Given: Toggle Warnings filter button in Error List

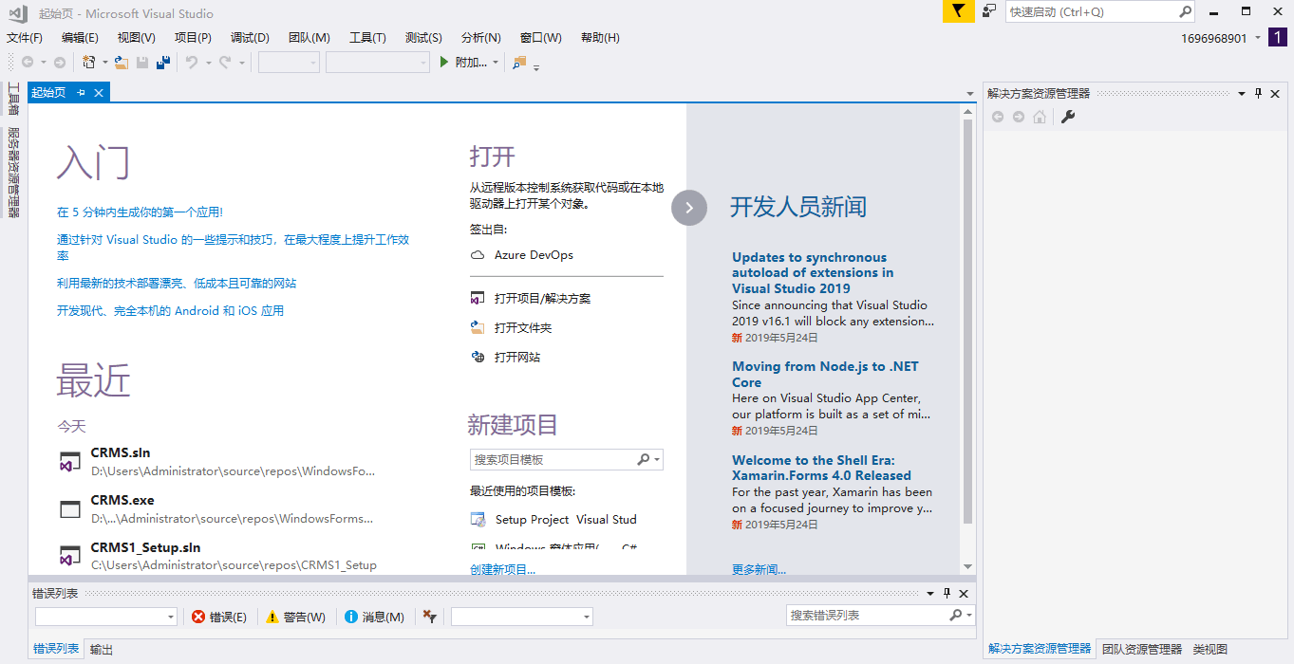Looking at the screenshot, I should click(295, 617).
